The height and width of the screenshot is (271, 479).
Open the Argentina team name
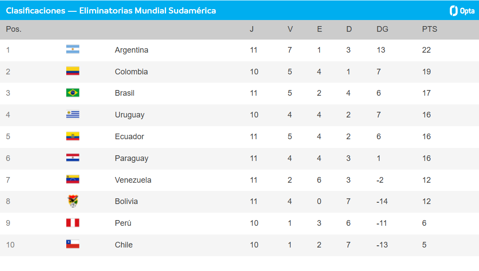pyautogui.click(x=132, y=50)
